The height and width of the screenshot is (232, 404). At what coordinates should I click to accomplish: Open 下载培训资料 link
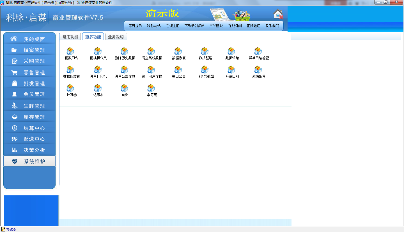[x=194, y=26]
